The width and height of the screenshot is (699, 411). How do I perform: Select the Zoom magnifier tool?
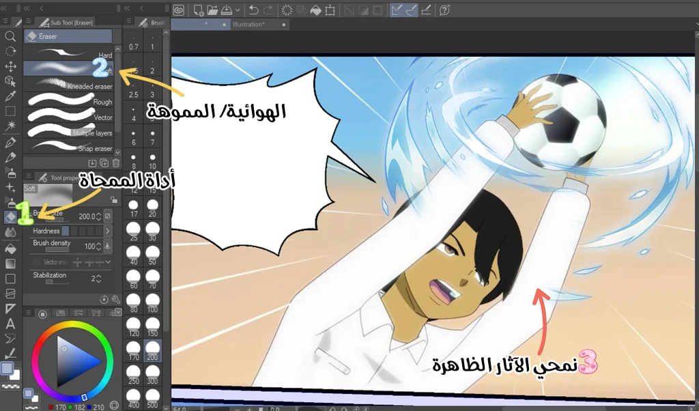pos(10,37)
